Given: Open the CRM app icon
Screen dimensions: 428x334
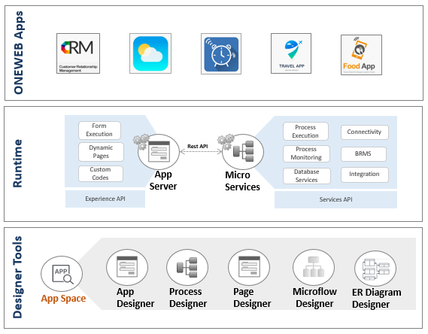Looking at the screenshot, I should 78,53.
